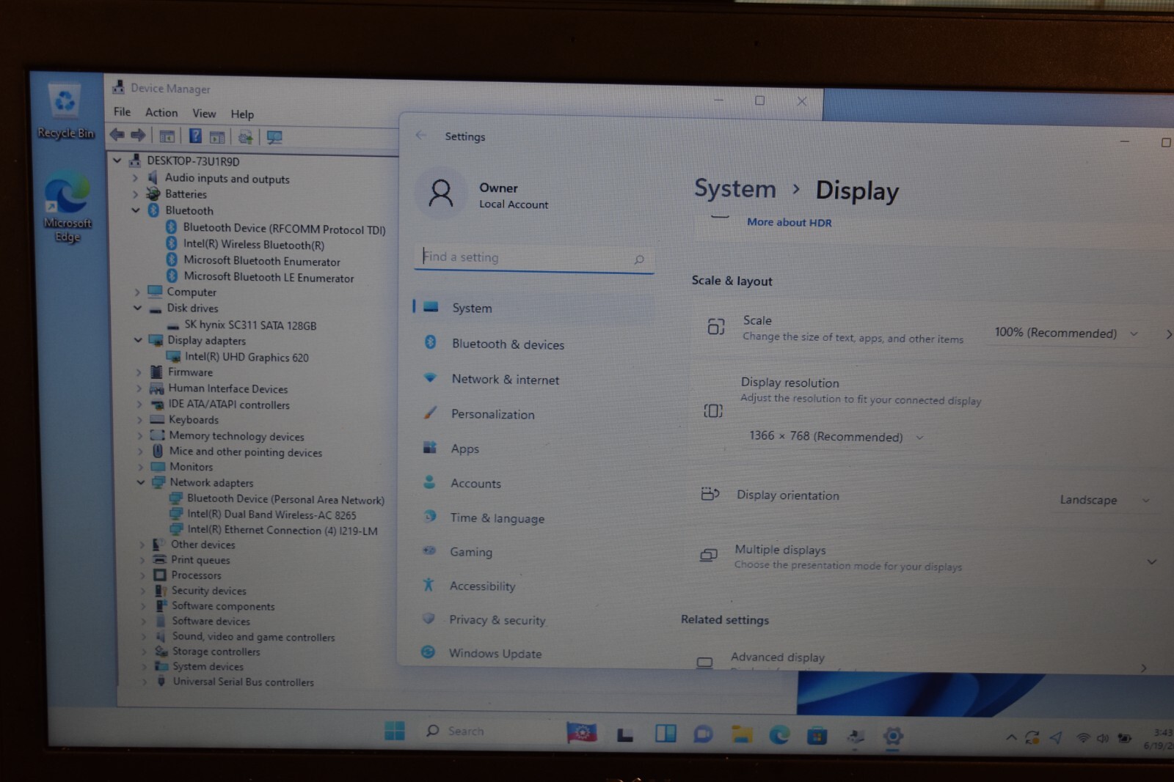This screenshot has height=782, width=1174.
Task: Collapse the Display adapters node
Action: tap(138, 340)
